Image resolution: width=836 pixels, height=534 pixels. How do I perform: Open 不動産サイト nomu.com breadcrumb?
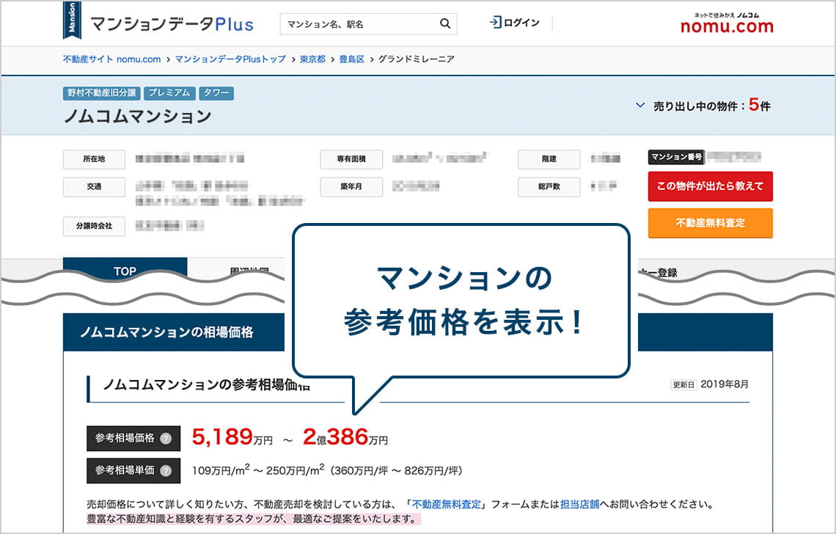(x=111, y=59)
